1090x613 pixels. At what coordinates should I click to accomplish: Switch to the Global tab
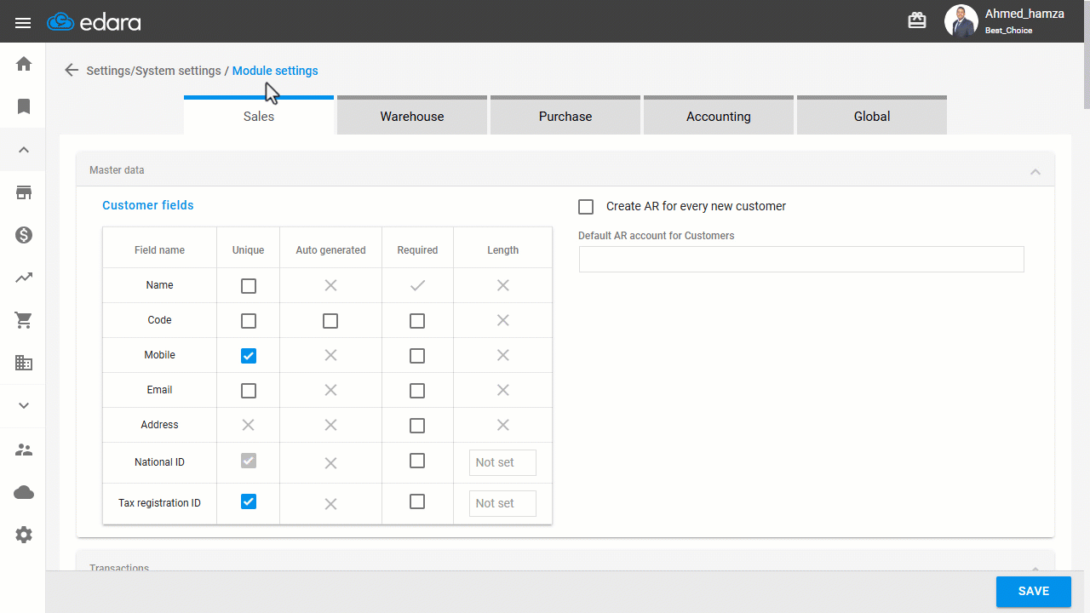point(872,115)
